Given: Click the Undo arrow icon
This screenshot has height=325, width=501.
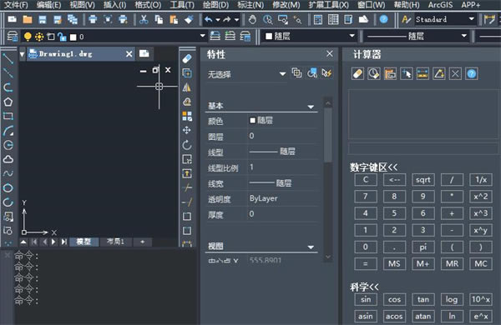Looking at the screenshot, I should pyautogui.click(x=208, y=20).
